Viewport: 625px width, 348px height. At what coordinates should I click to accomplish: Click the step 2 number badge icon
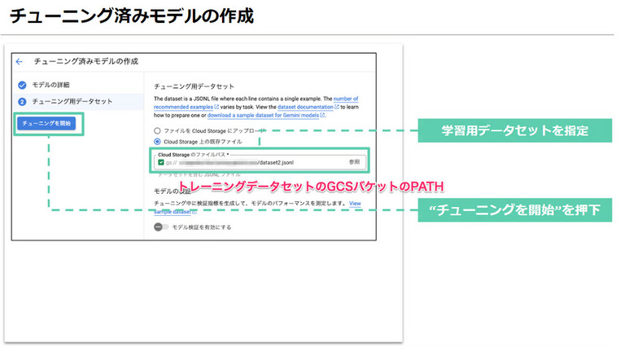pyautogui.click(x=22, y=102)
